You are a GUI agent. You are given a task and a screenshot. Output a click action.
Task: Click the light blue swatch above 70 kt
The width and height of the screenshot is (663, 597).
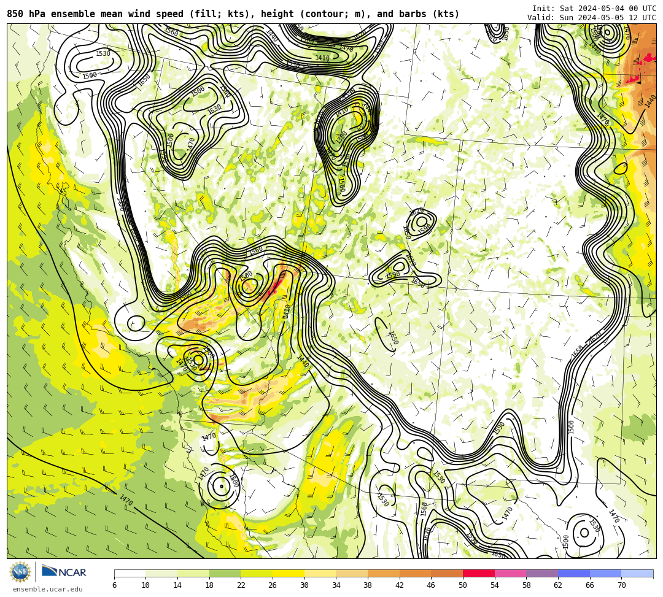click(637, 574)
